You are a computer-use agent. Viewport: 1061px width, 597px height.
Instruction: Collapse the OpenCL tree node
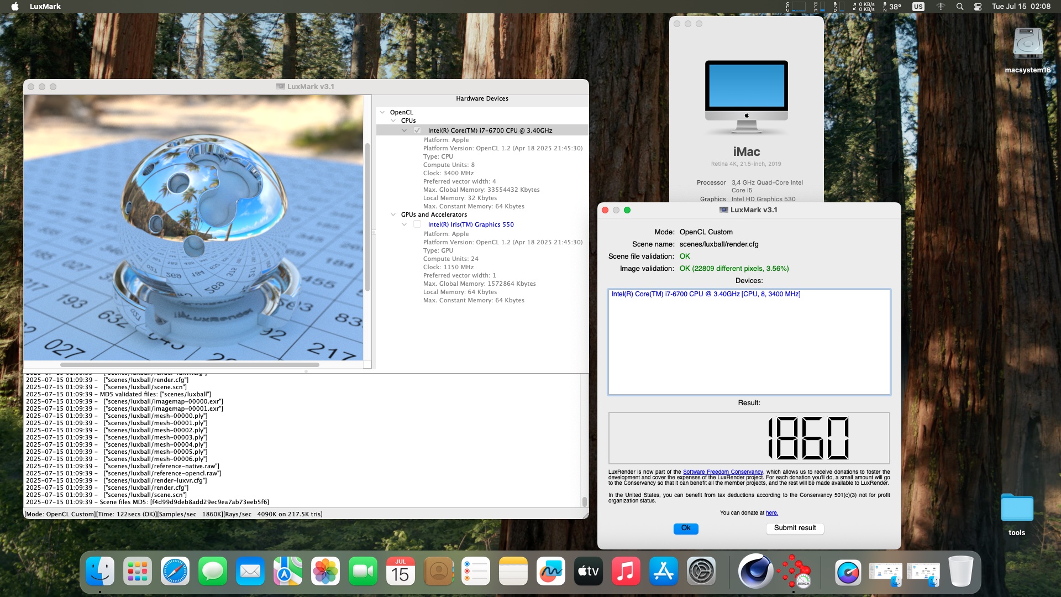click(382, 112)
